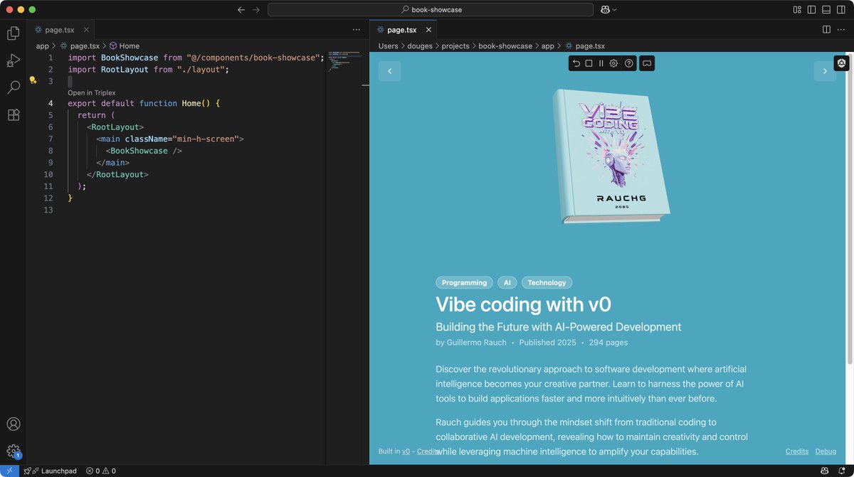This screenshot has width=854, height=477.
Task: Open the 'v0' link in footer
Action: pos(406,451)
